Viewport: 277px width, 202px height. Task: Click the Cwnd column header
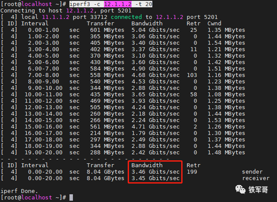(214, 23)
